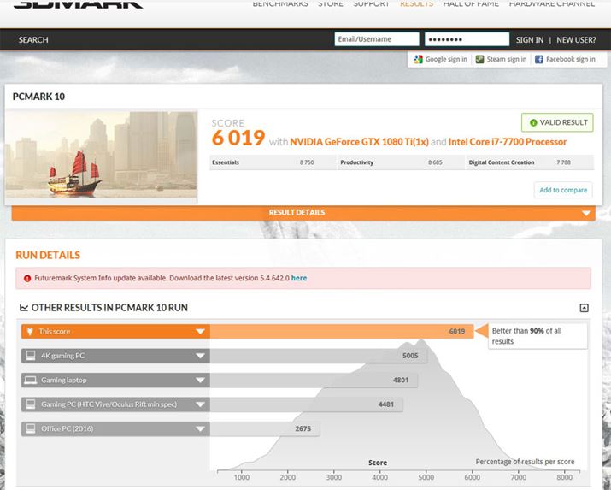
Task: Open the Hall of Fame page
Action: (471, 4)
